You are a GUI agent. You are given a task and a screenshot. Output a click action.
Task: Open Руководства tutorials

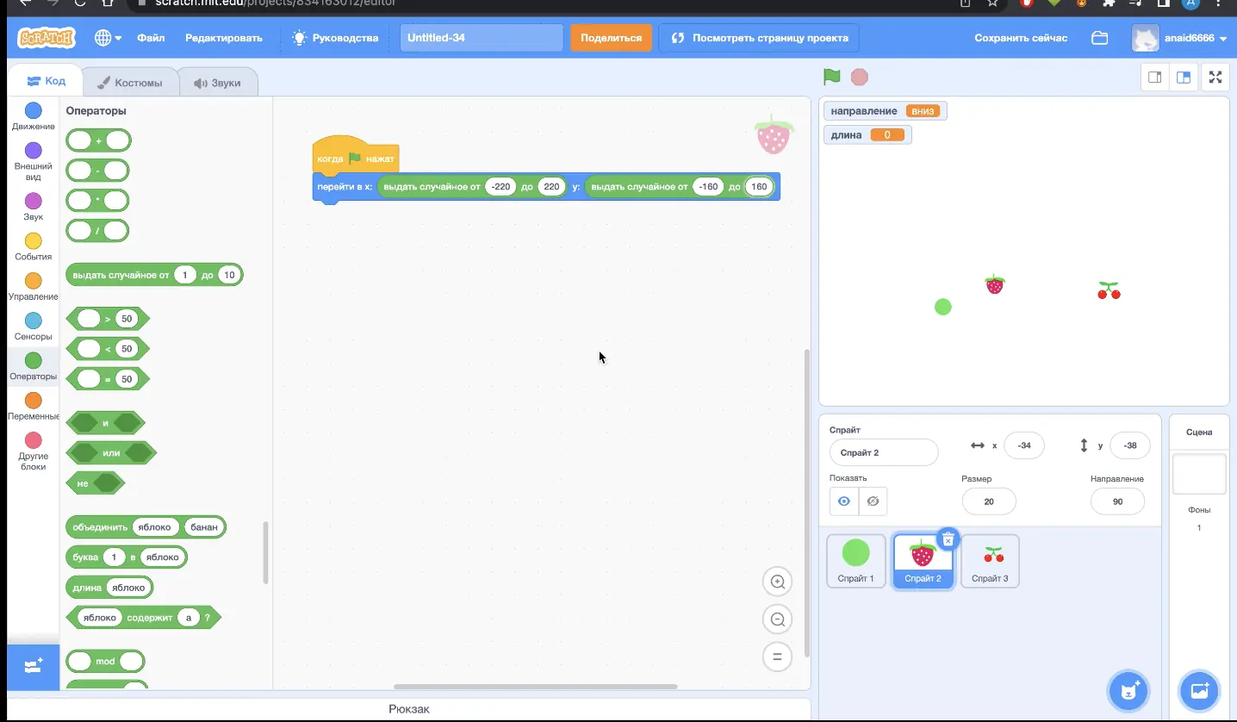pos(335,38)
